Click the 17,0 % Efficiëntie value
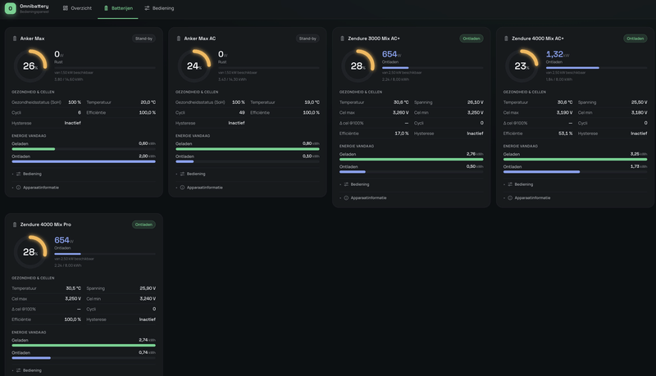 pos(402,134)
